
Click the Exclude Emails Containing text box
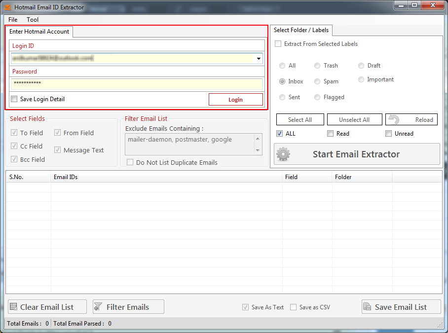coord(189,144)
